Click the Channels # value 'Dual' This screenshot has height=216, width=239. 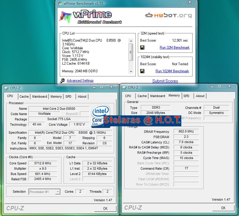tap(216, 107)
